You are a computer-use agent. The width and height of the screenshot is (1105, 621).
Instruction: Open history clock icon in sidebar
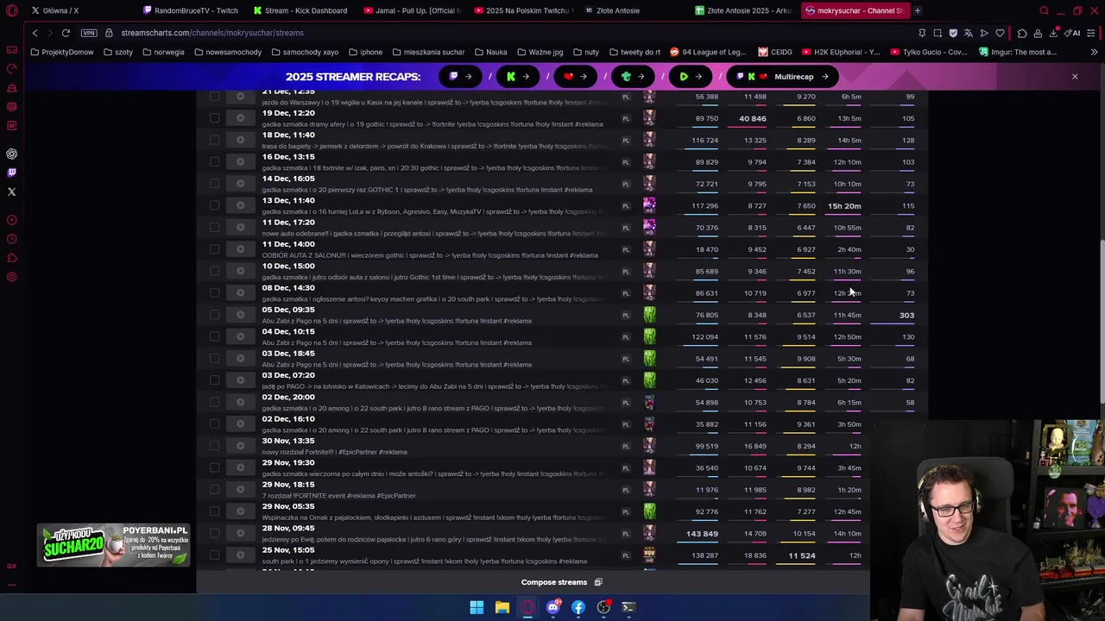[12, 239]
